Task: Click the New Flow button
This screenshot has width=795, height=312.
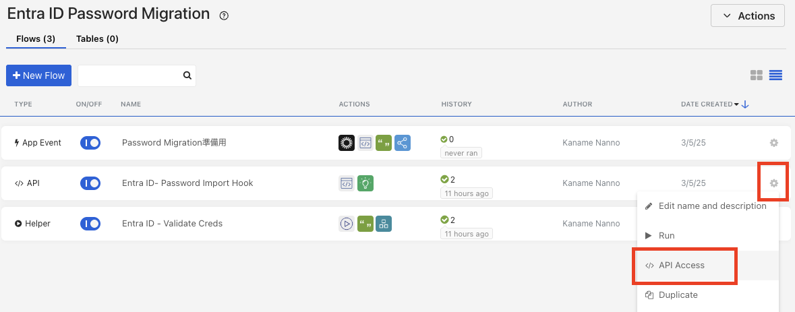Action: pos(39,75)
